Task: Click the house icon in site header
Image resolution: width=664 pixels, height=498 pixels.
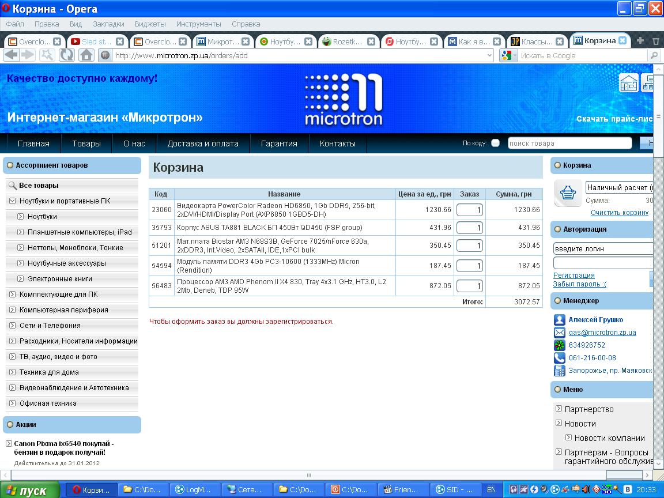Action: pos(628,82)
